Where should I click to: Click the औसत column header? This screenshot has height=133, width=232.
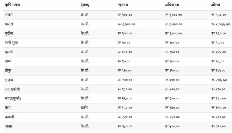tap(215, 5)
